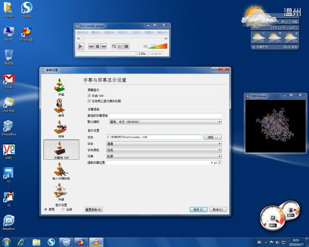The height and width of the screenshot is (247, 309).
Task: Increase forced subtitle position spinner value
Action: coord(220,162)
